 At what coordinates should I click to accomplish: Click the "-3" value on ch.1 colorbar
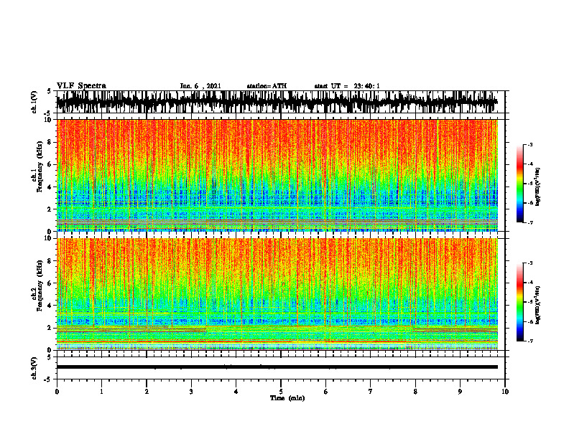tap(530, 145)
